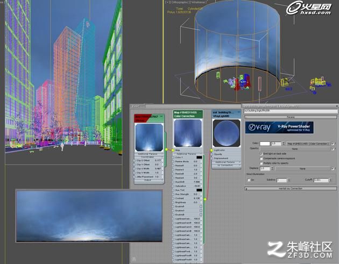Click the Color Correction node output socket
The width and height of the screenshot is (339, 264).
point(205,199)
